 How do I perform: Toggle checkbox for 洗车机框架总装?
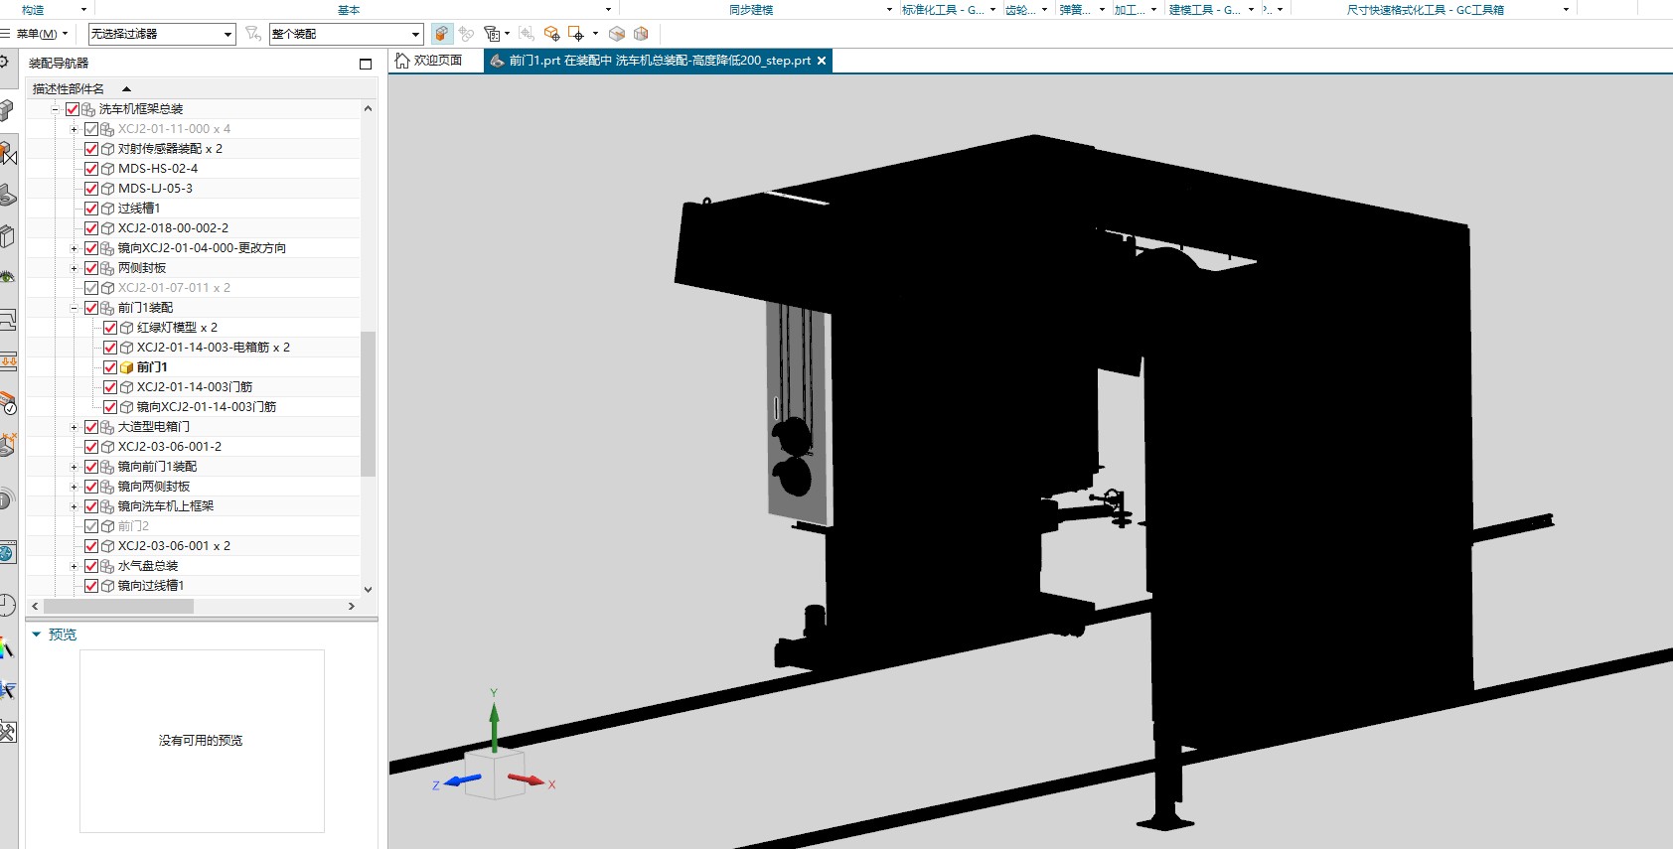(x=73, y=109)
